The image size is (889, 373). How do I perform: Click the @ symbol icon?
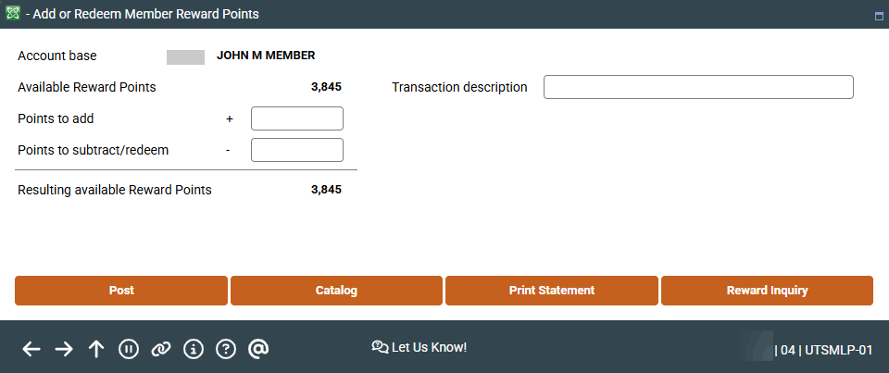coord(258,349)
